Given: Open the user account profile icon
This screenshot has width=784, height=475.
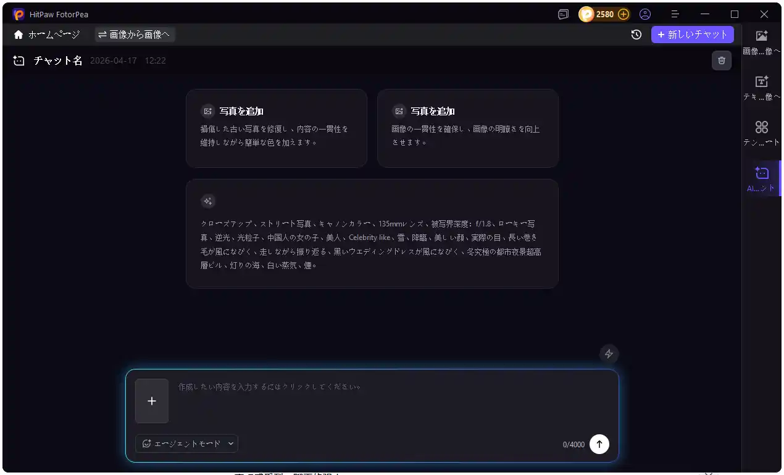Looking at the screenshot, I should [x=645, y=14].
